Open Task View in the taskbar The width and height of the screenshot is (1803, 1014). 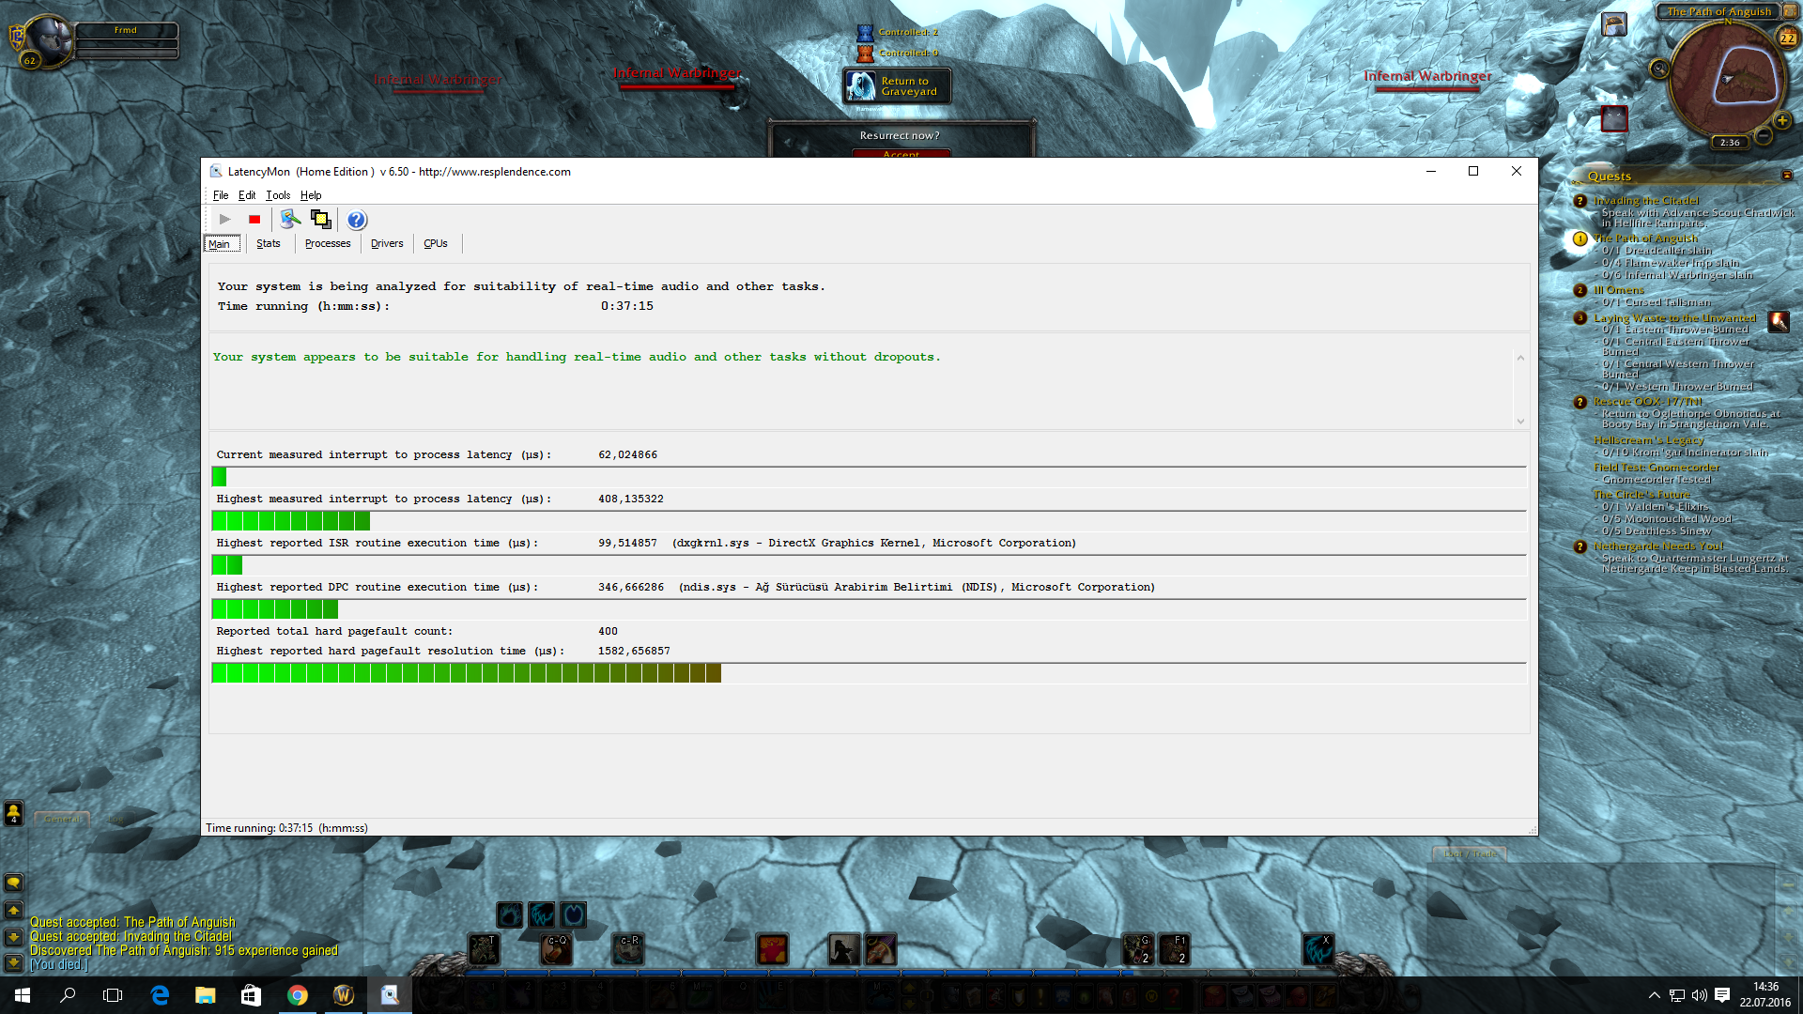click(x=113, y=995)
